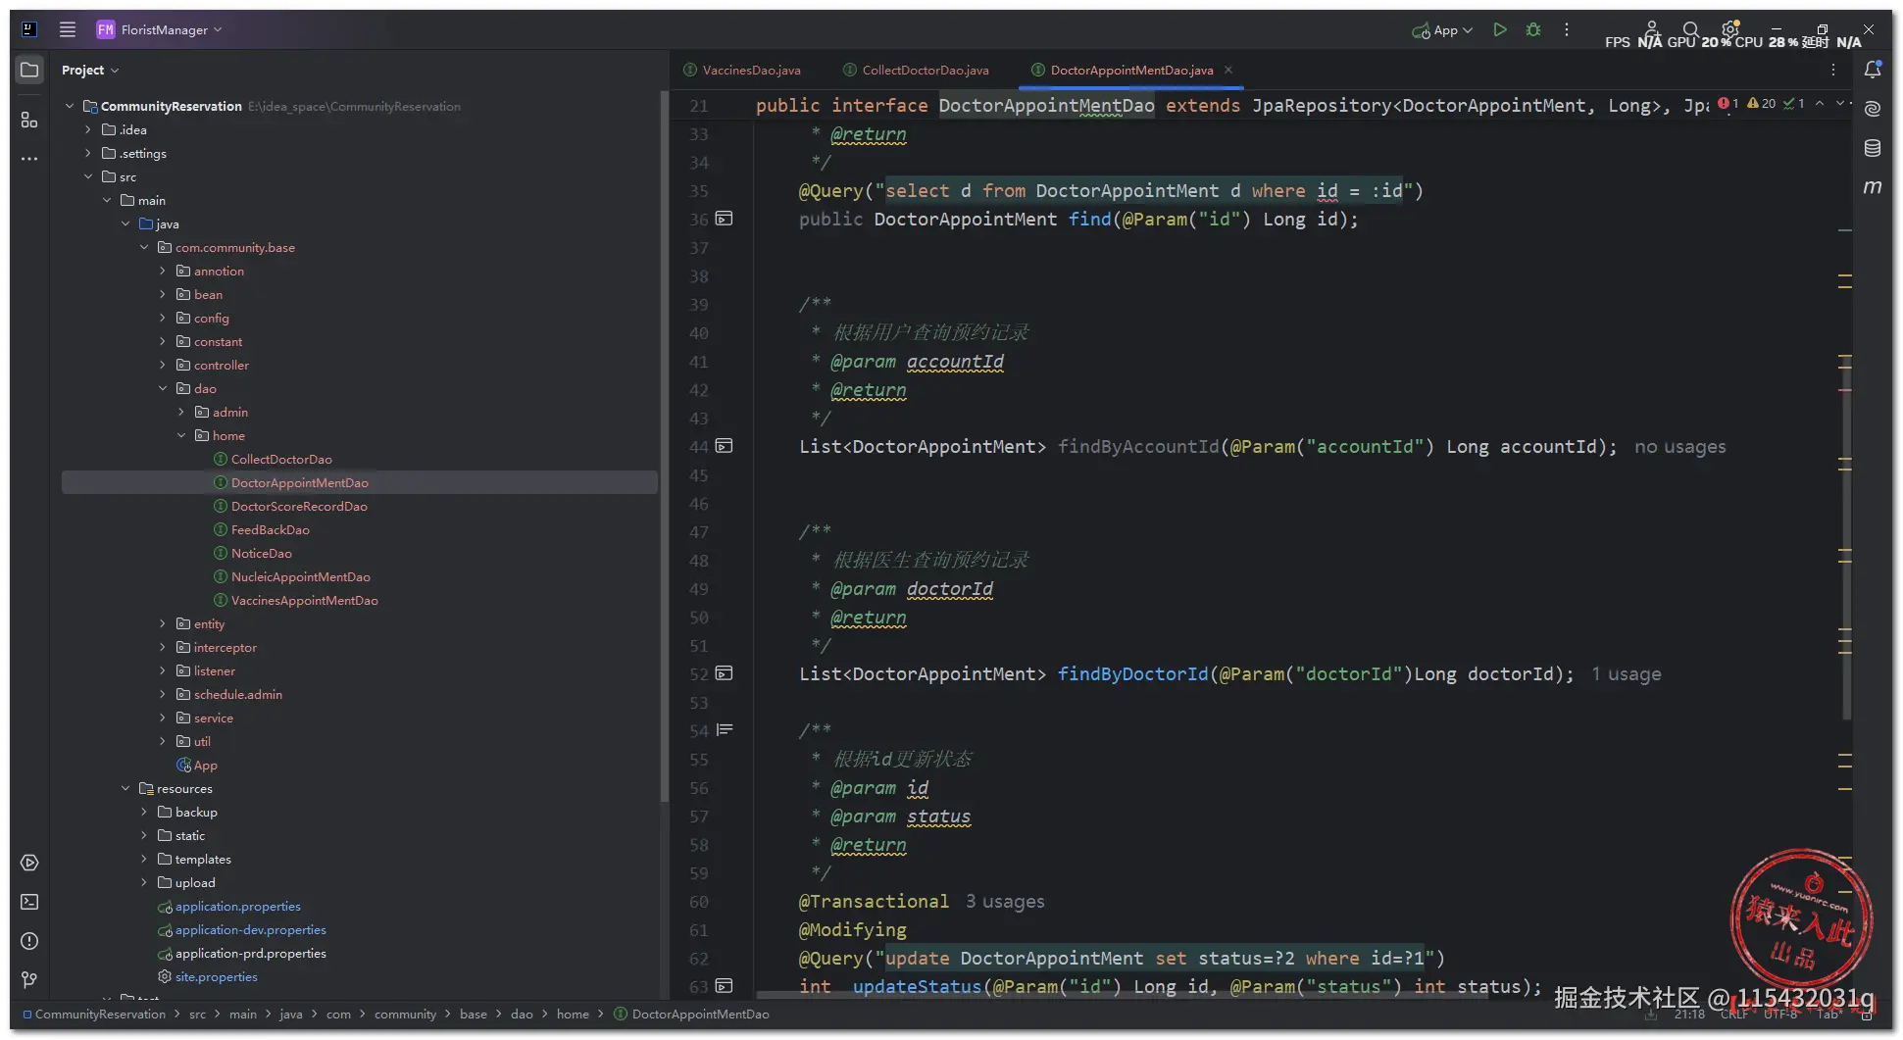
Task: Click the gutter icon on line 63
Action: point(724,986)
